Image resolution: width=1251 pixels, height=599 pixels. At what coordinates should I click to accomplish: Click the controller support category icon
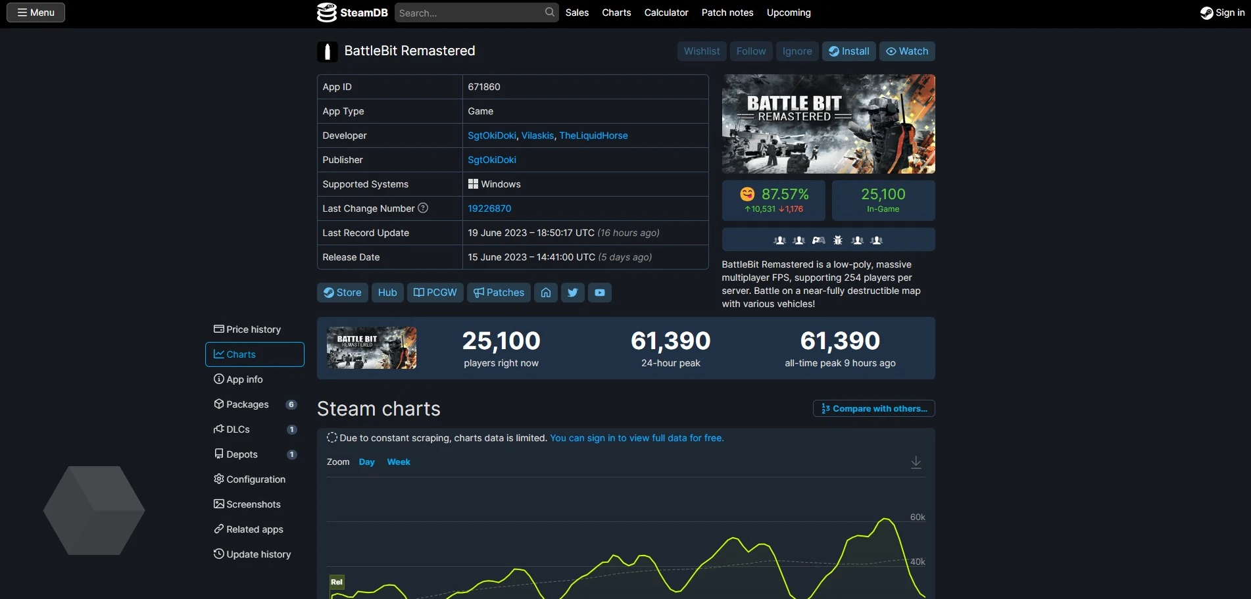818,240
